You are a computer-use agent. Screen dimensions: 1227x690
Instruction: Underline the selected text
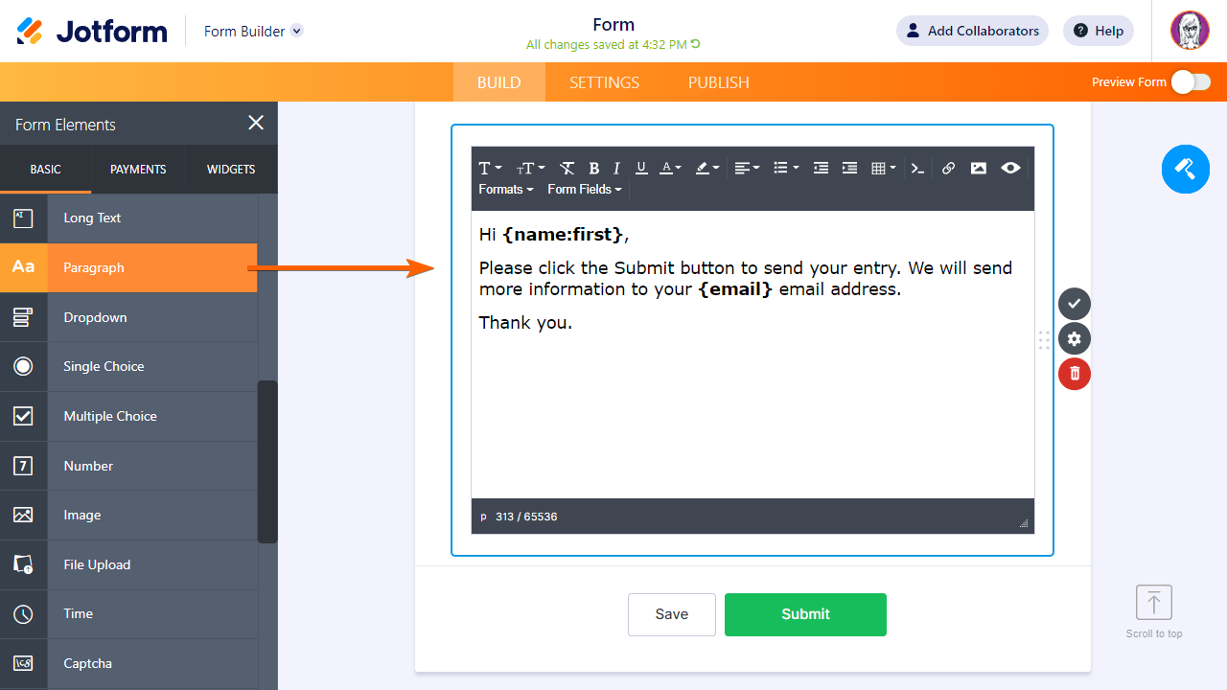[x=641, y=168]
